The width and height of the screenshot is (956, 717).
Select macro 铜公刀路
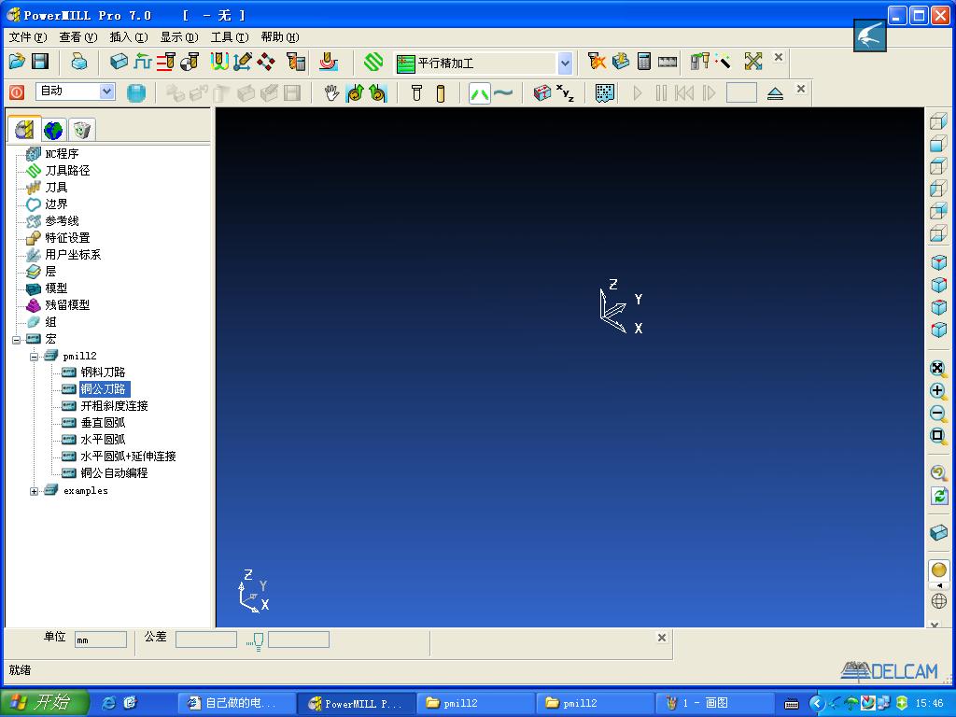(x=104, y=389)
